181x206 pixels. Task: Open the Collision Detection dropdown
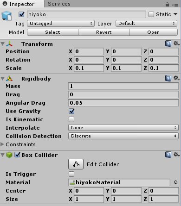(123, 136)
